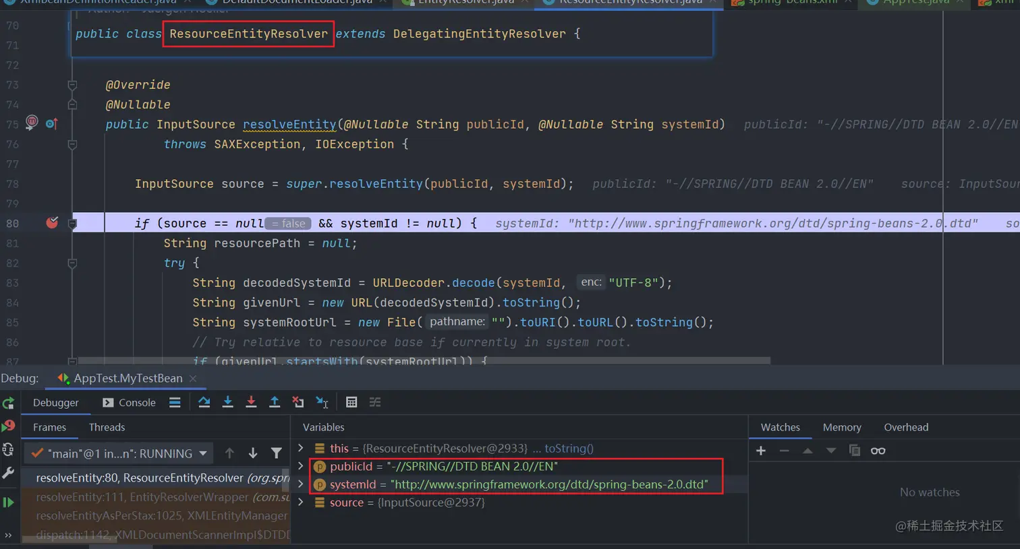Select the Threads tab
The height and width of the screenshot is (549, 1020).
[107, 427]
